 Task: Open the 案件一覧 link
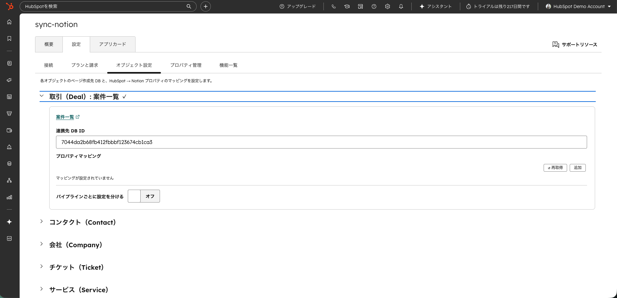tap(65, 117)
